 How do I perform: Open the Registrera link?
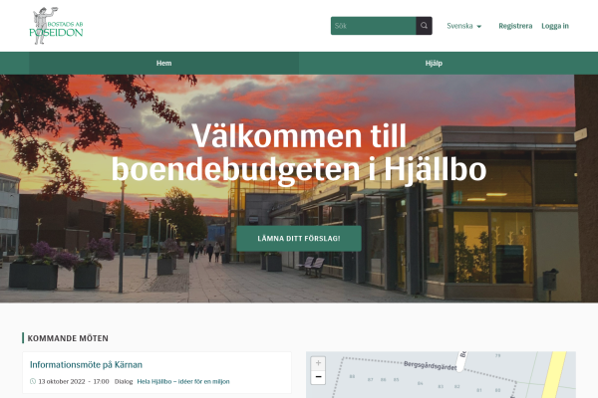click(515, 26)
